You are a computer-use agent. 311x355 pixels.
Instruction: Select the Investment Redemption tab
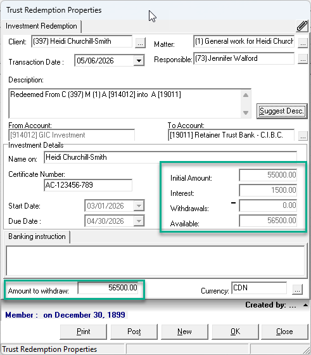tap(41, 26)
